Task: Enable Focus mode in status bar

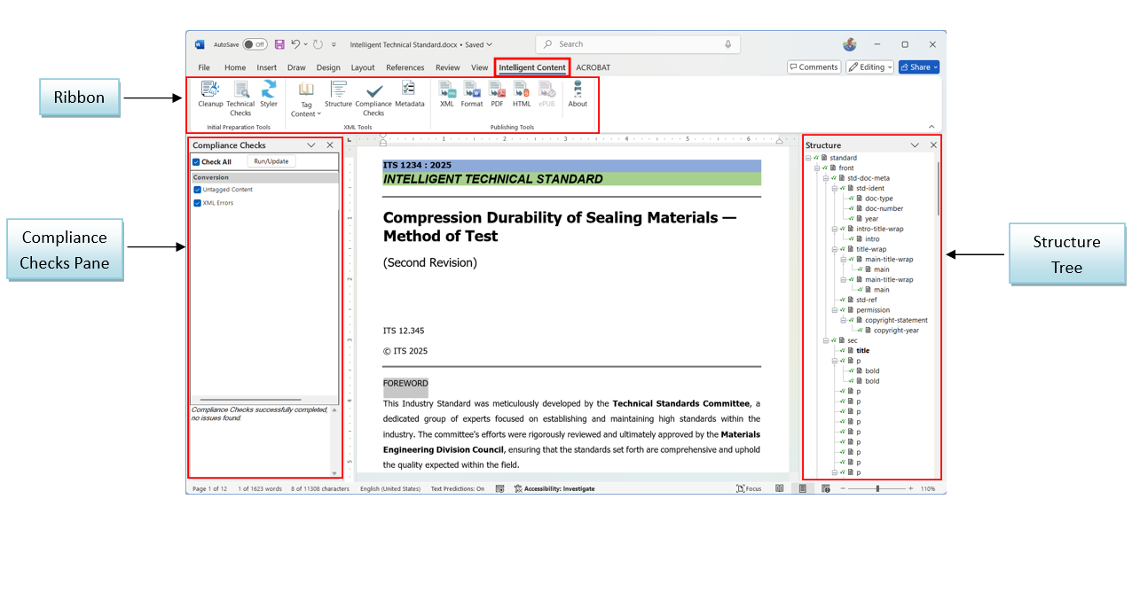Action: [x=749, y=488]
